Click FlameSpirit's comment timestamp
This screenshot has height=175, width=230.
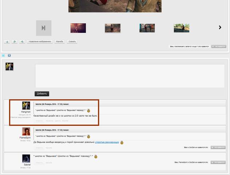pyautogui.click(x=26, y=141)
